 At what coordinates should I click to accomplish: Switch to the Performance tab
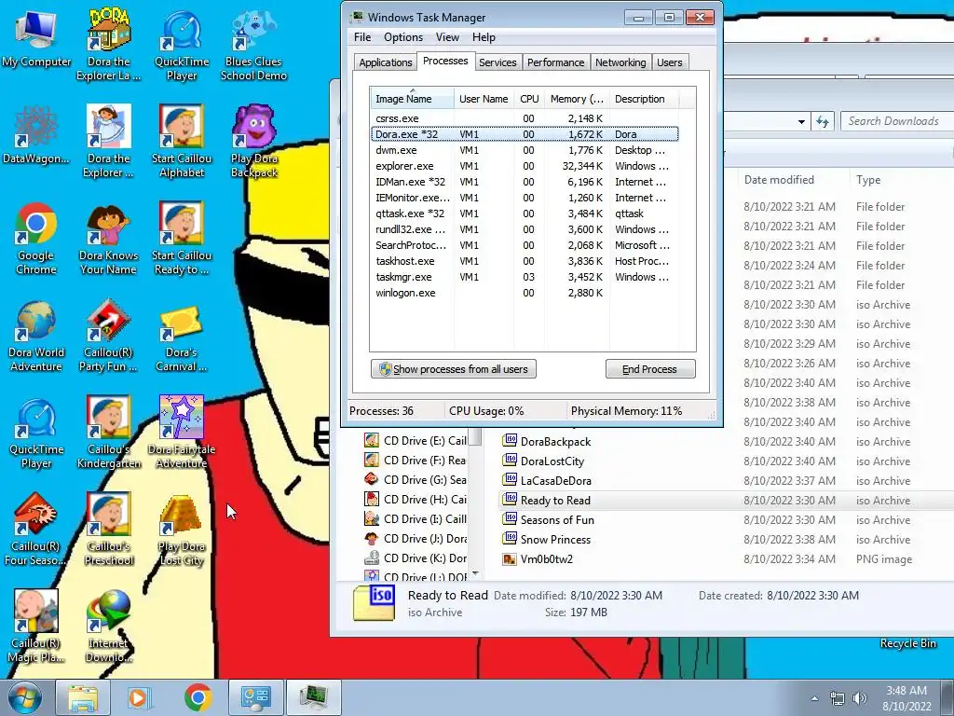pos(555,62)
